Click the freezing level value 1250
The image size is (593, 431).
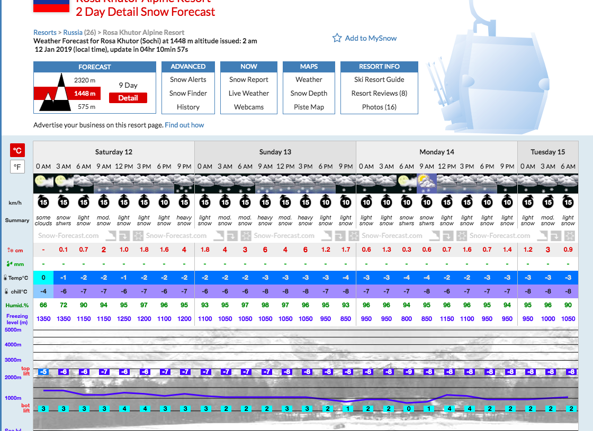124,318
